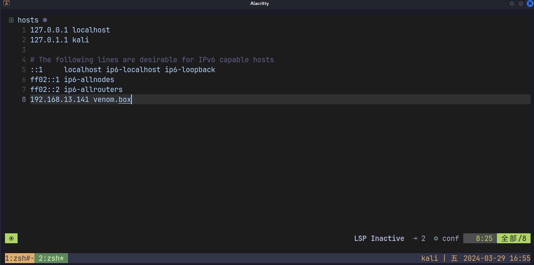Click the 8:25 cursor position indicator
Image resolution: width=534 pixels, height=265 pixels.
[484, 239]
